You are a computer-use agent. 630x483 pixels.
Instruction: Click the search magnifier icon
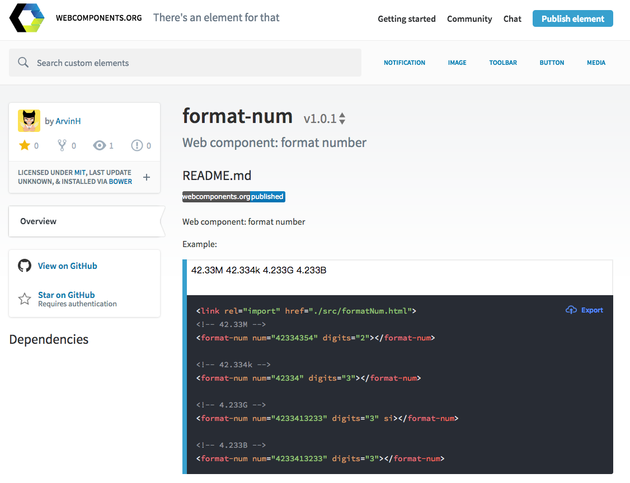[23, 62]
